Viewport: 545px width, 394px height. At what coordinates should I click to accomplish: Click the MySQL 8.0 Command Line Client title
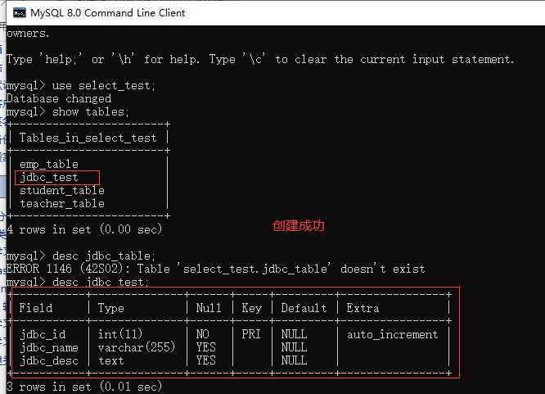[x=108, y=13]
